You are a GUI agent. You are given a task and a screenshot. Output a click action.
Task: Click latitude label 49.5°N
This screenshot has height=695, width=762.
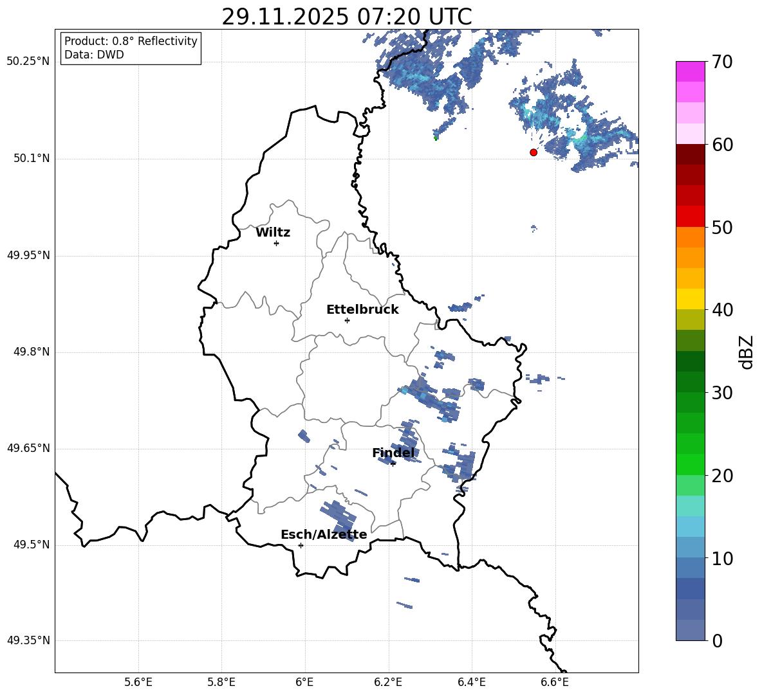click(x=32, y=545)
